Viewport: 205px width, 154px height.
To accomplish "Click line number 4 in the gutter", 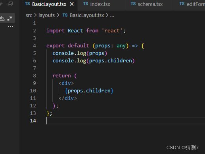I will (34, 46).
